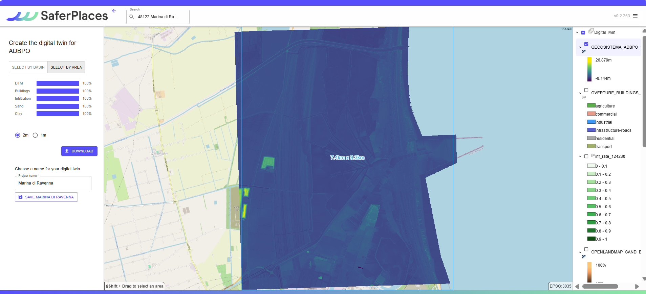Click the OVERTURE_BUILDINGS vector layer icon

(x=584, y=97)
